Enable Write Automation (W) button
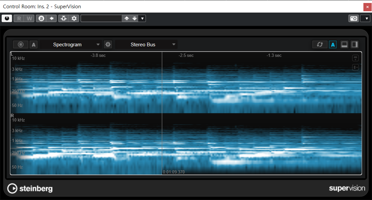Viewport: 372px width, 200px height. click(x=29, y=19)
